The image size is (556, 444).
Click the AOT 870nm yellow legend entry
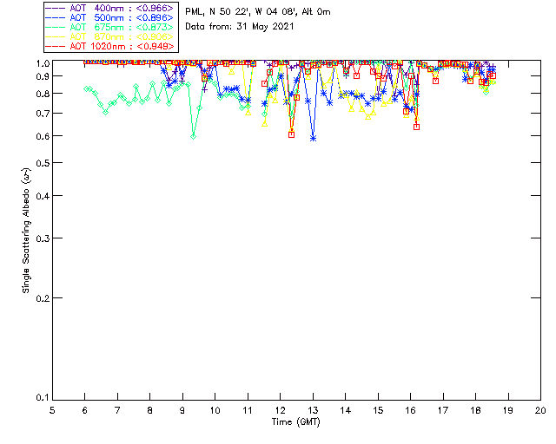(x=110, y=36)
